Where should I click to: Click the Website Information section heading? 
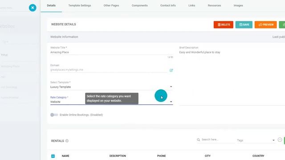tap(64, 37)
